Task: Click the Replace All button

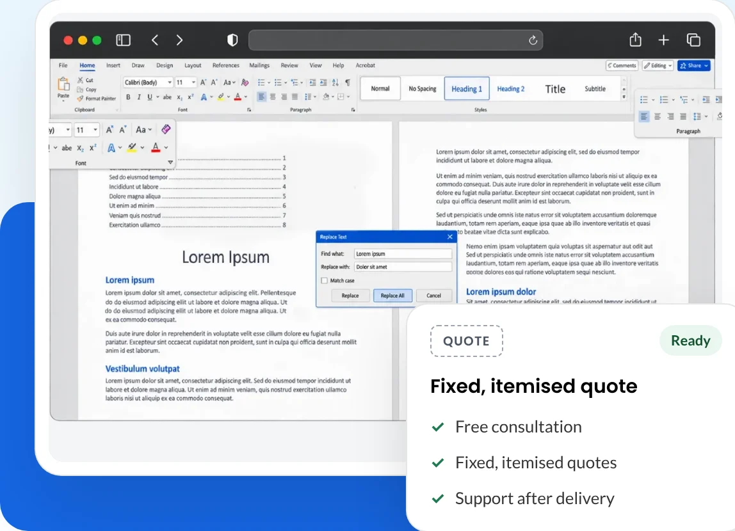Action: [x=392, y=296]
